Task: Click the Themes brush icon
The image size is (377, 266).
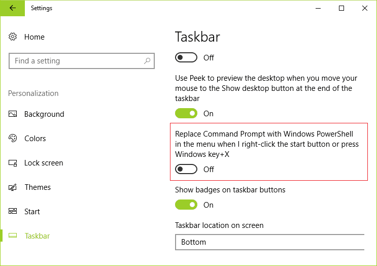Action: pos(13,187)
